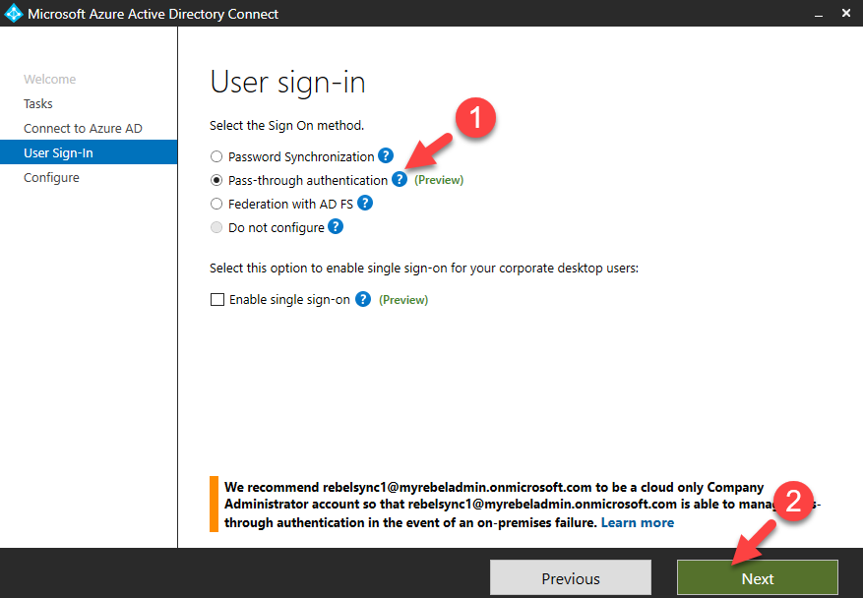
Task: Select Federation with AD FS radio button
Action: pyautogui.click(x=216, y=205)
